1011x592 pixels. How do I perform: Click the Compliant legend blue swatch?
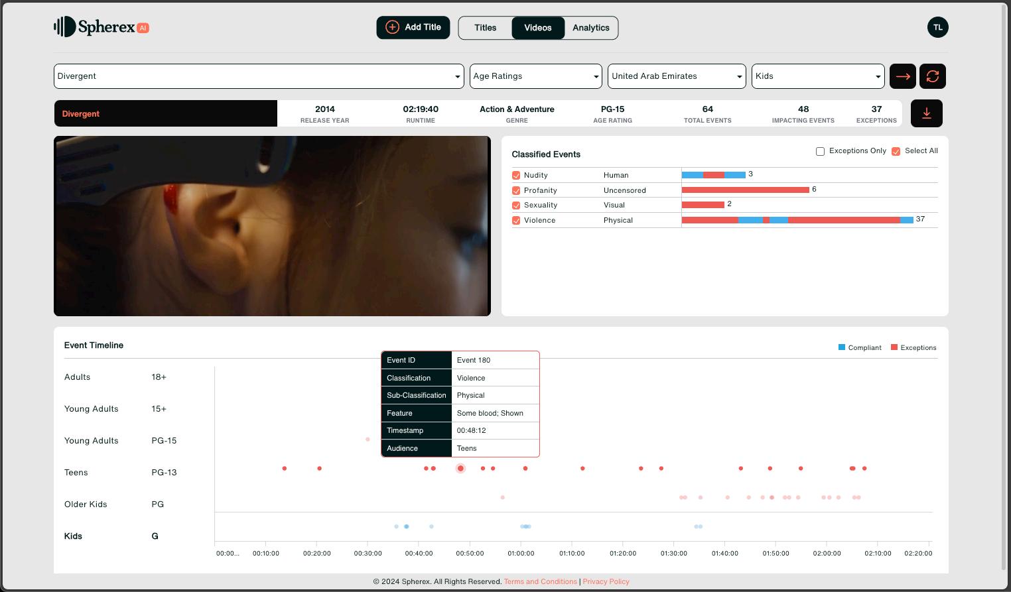click(x=842, y=347)
